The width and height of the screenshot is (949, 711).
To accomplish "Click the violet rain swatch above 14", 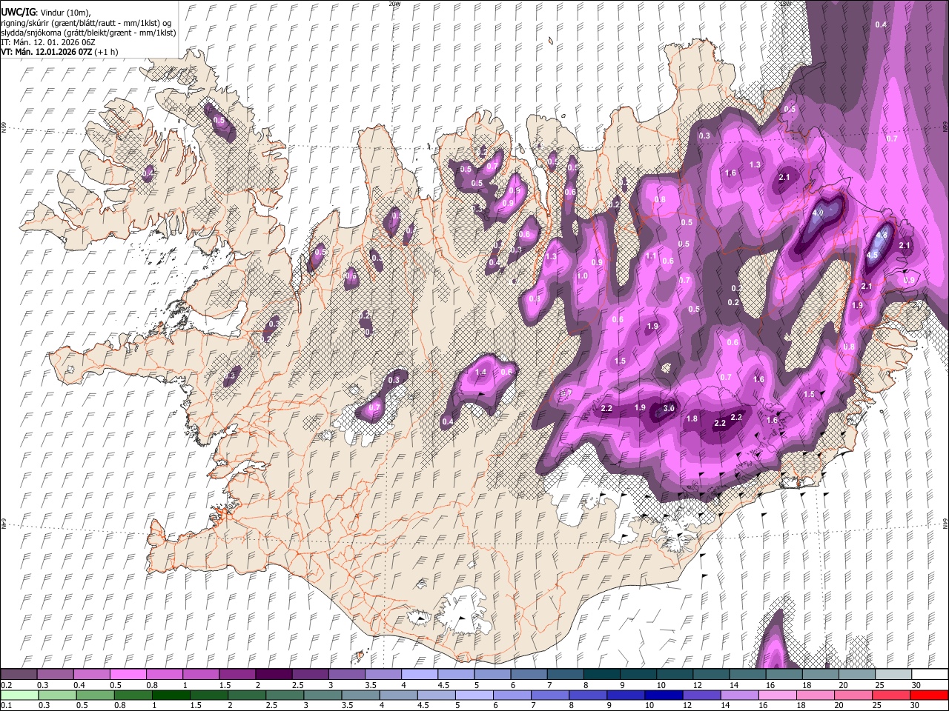I will pyautogui.click(x=740, y=695).
